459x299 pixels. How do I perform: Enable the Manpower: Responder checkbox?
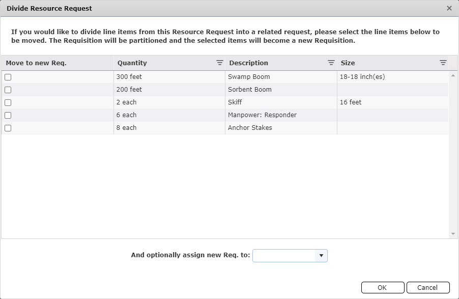(7, 115)
